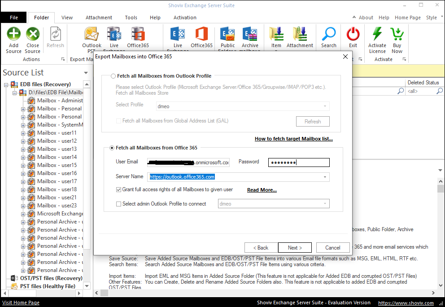The width and height of the screenshot is (445, 307).
Task: Click the description pane horizontal scrollbar thumb
Action: (x=104, y=293)
